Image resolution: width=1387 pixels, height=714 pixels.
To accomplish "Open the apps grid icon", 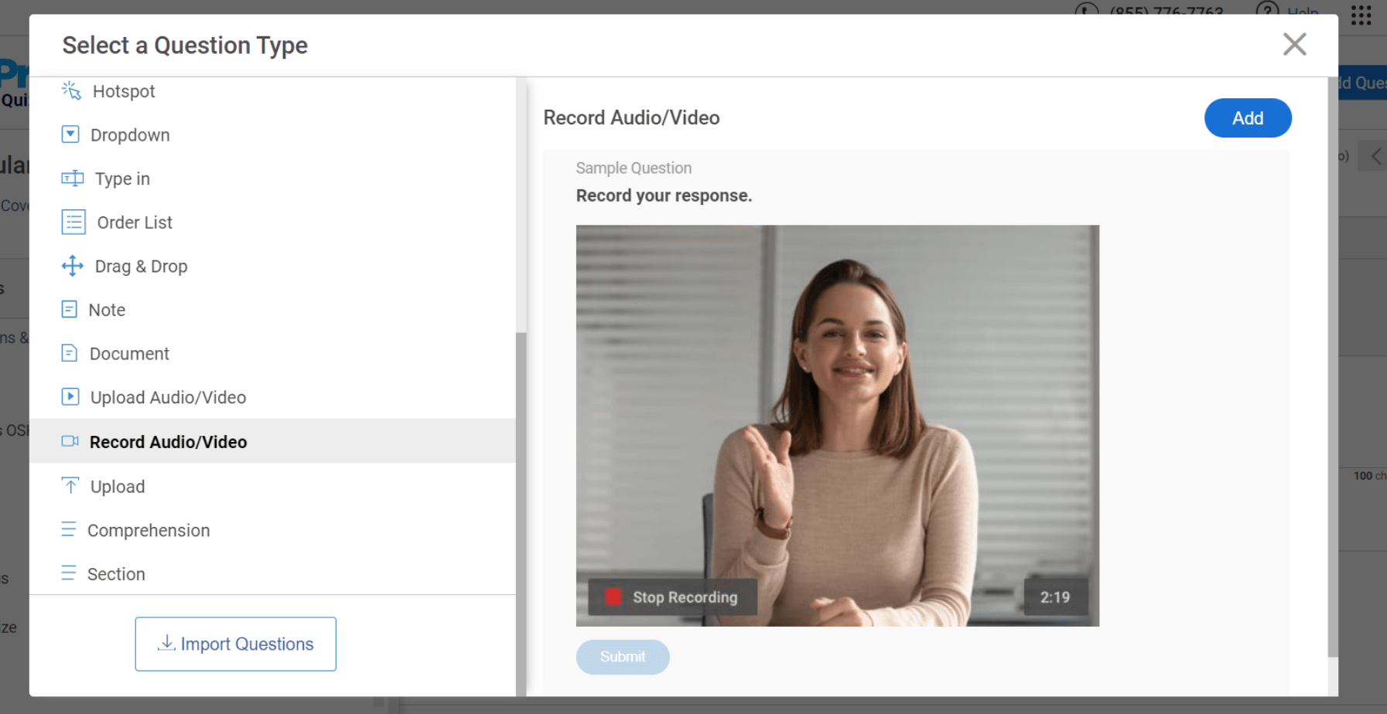I will click(x=1361, y=15).
